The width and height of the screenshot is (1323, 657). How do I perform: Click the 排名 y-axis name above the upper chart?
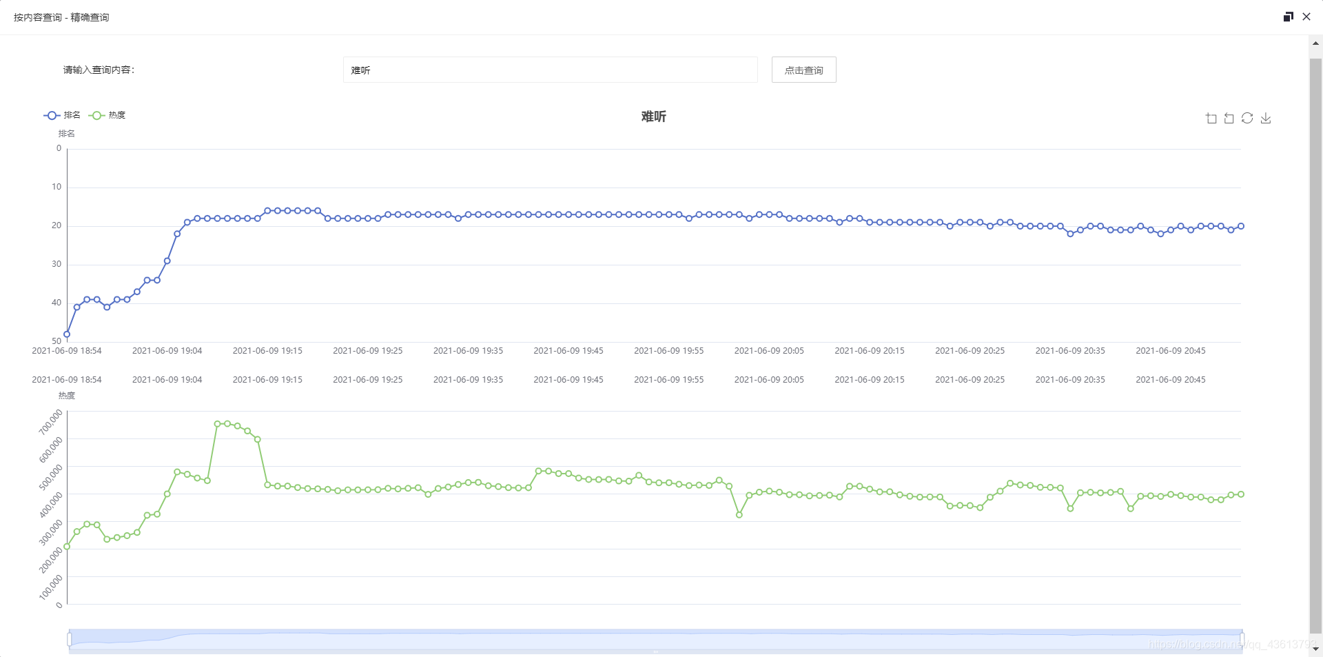point(67,134)
